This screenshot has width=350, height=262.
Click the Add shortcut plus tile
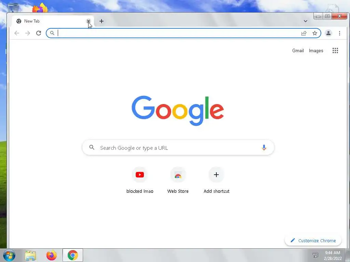[x=216, y=180]
